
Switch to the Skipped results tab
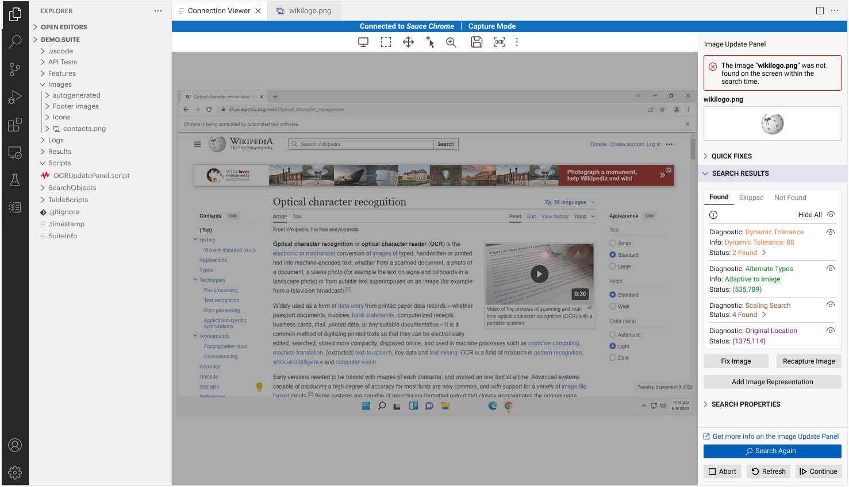751,198
